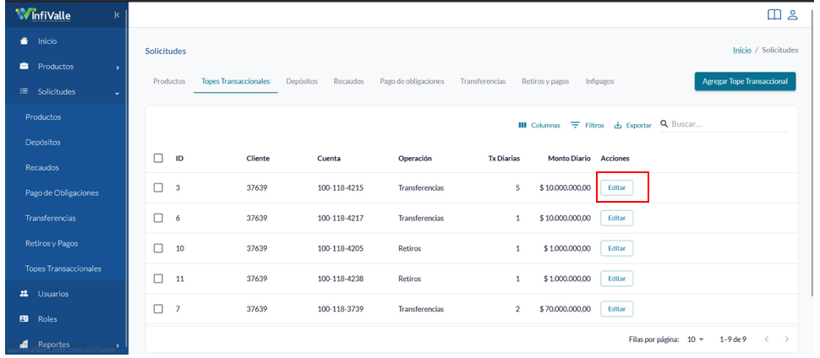Click the Usuarios people icon
This screenshot has height=358, width=820.
pyautogui.click(x=24, y=294)
